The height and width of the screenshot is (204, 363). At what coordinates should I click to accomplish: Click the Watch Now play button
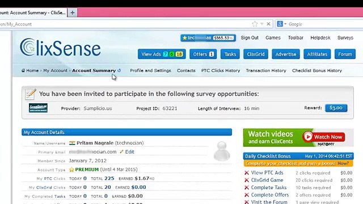324,137
